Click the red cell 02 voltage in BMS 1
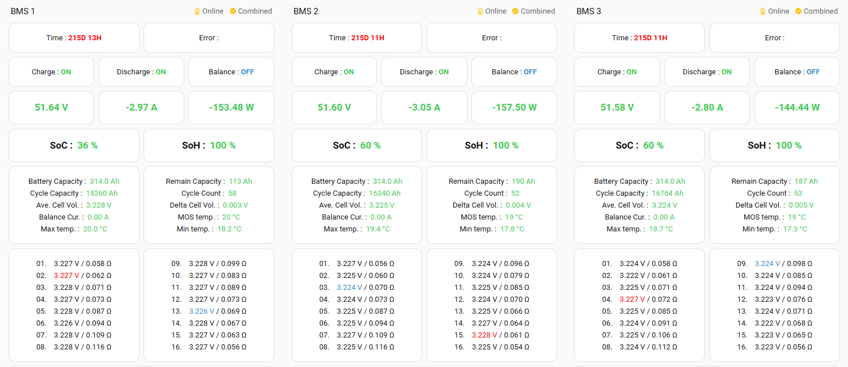 tap(66, 276)
